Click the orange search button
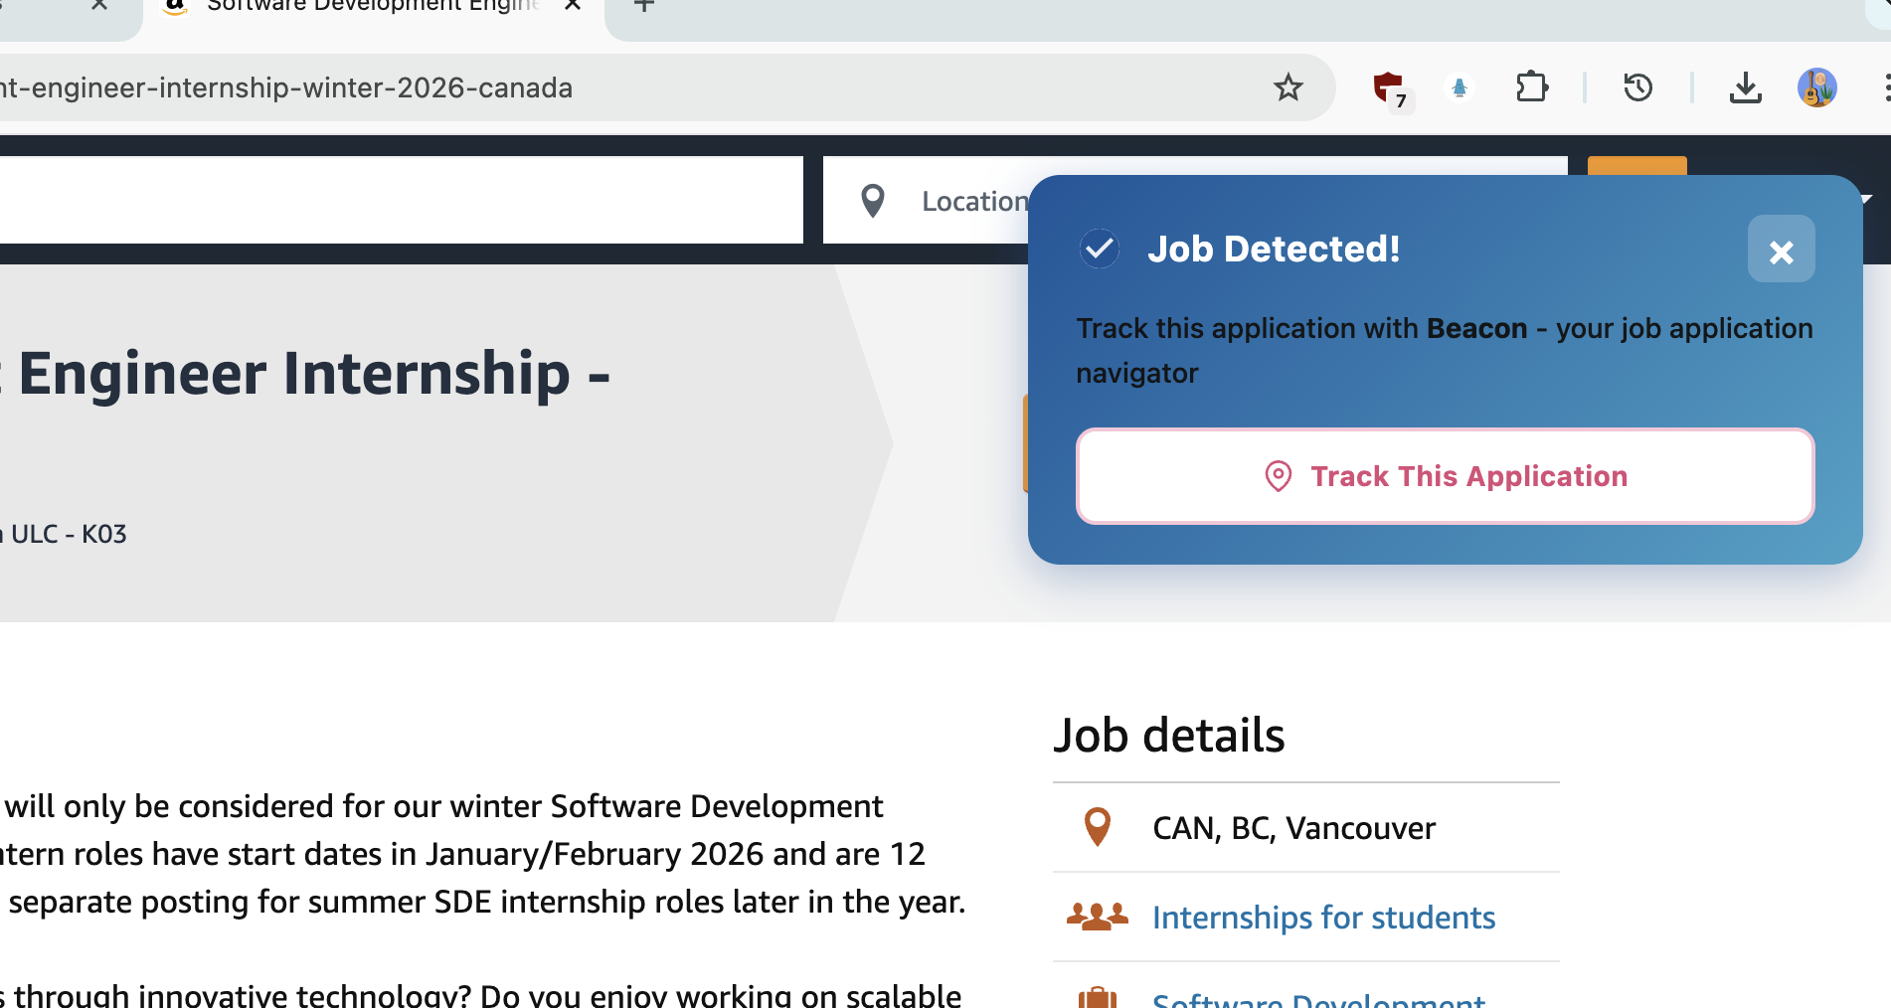The width and height of the screenshot is (1891, 1008). (1636, 165)
